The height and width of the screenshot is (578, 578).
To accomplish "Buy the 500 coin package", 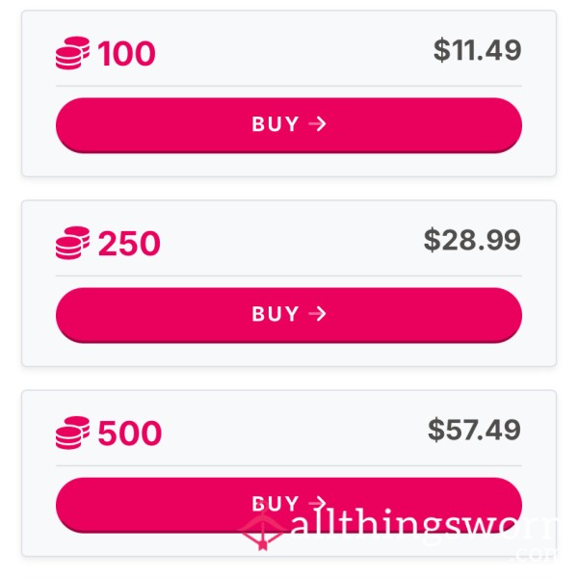I will point(289,505).
